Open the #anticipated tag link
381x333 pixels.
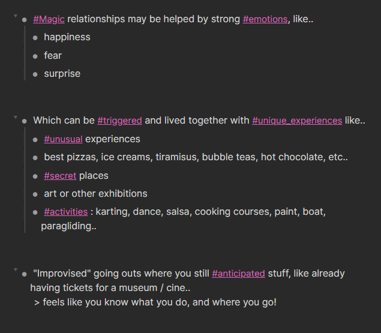tap(238, 274)
